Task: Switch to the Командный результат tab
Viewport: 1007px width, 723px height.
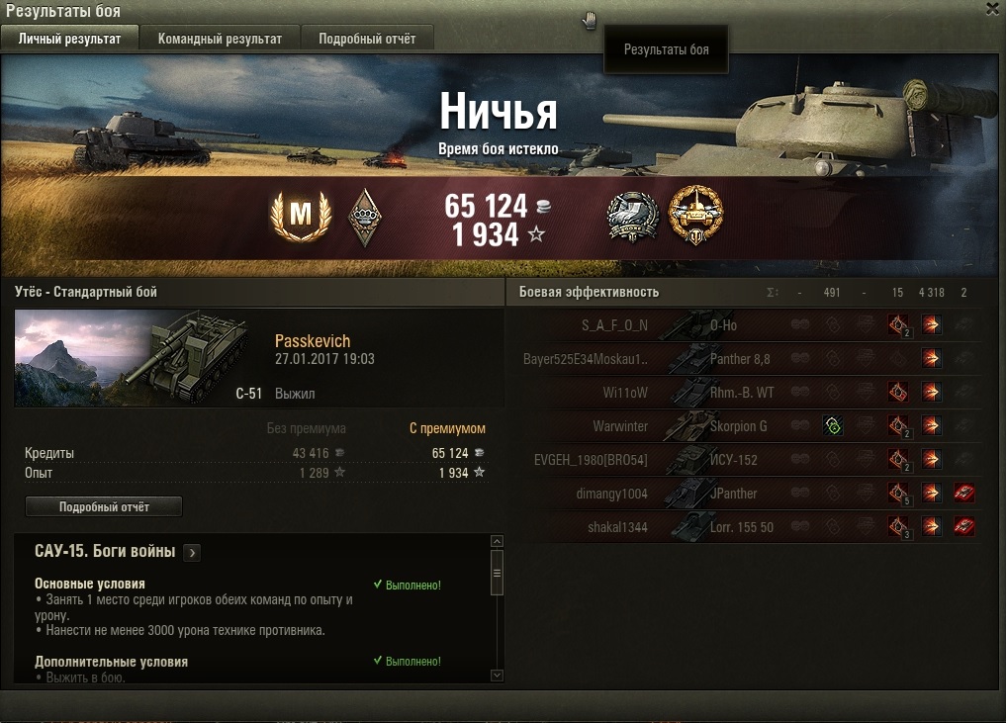Action: coord(220,39)
